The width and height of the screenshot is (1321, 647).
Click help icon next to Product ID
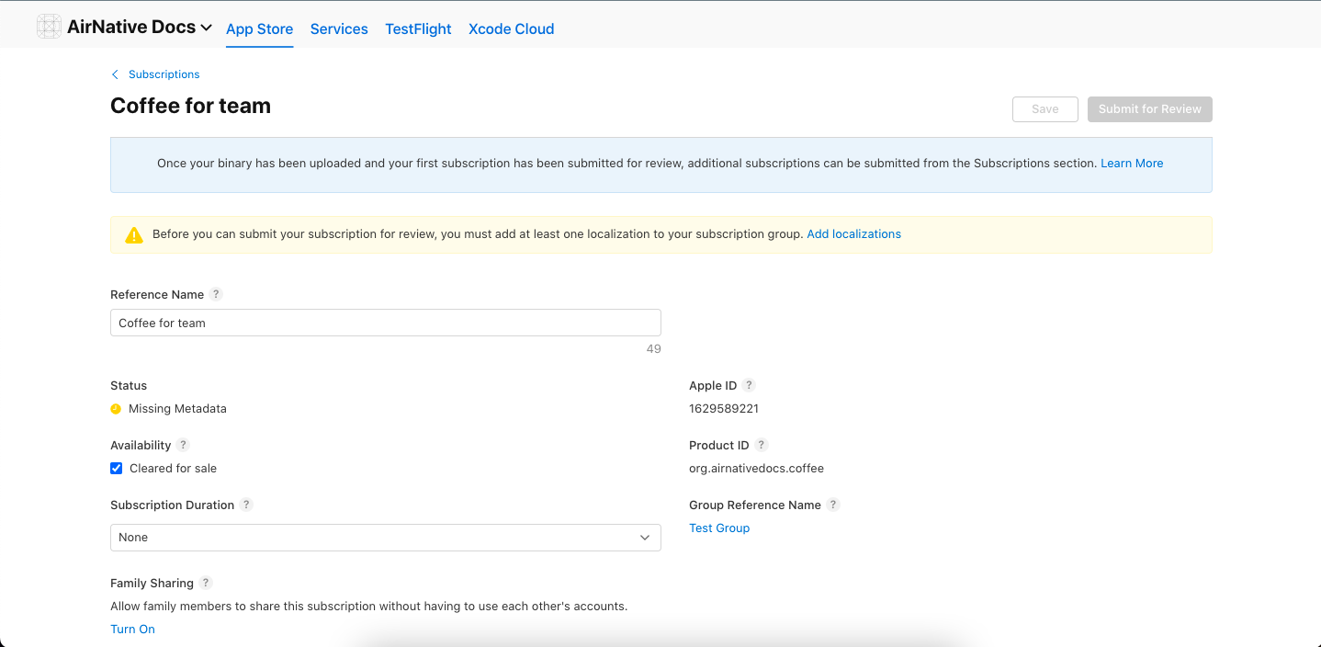coord(762,445)
